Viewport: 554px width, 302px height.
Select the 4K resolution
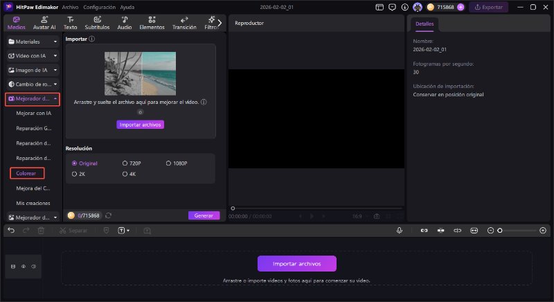[x=129, y=174]
